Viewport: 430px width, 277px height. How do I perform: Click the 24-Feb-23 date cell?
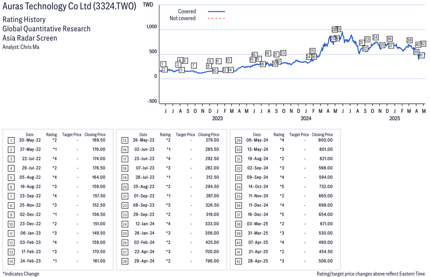31,261
